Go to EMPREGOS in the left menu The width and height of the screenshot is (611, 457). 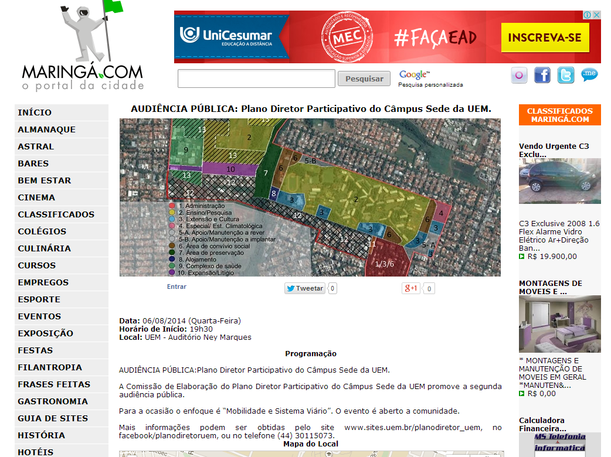point(43,282)
